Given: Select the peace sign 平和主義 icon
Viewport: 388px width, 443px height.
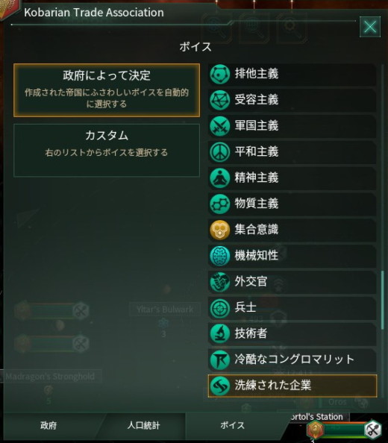Looking at the screenshot, I should pos(219,152).
